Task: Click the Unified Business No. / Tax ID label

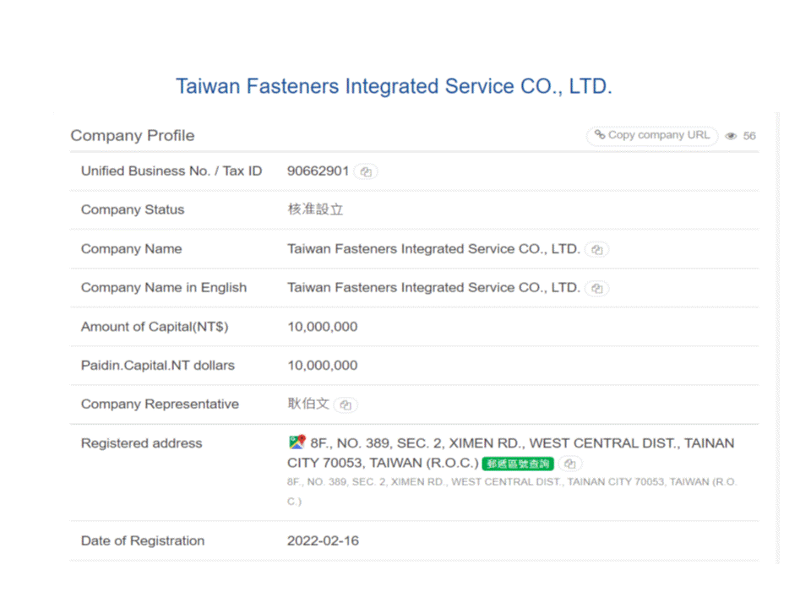Action: tap(171, 171)
